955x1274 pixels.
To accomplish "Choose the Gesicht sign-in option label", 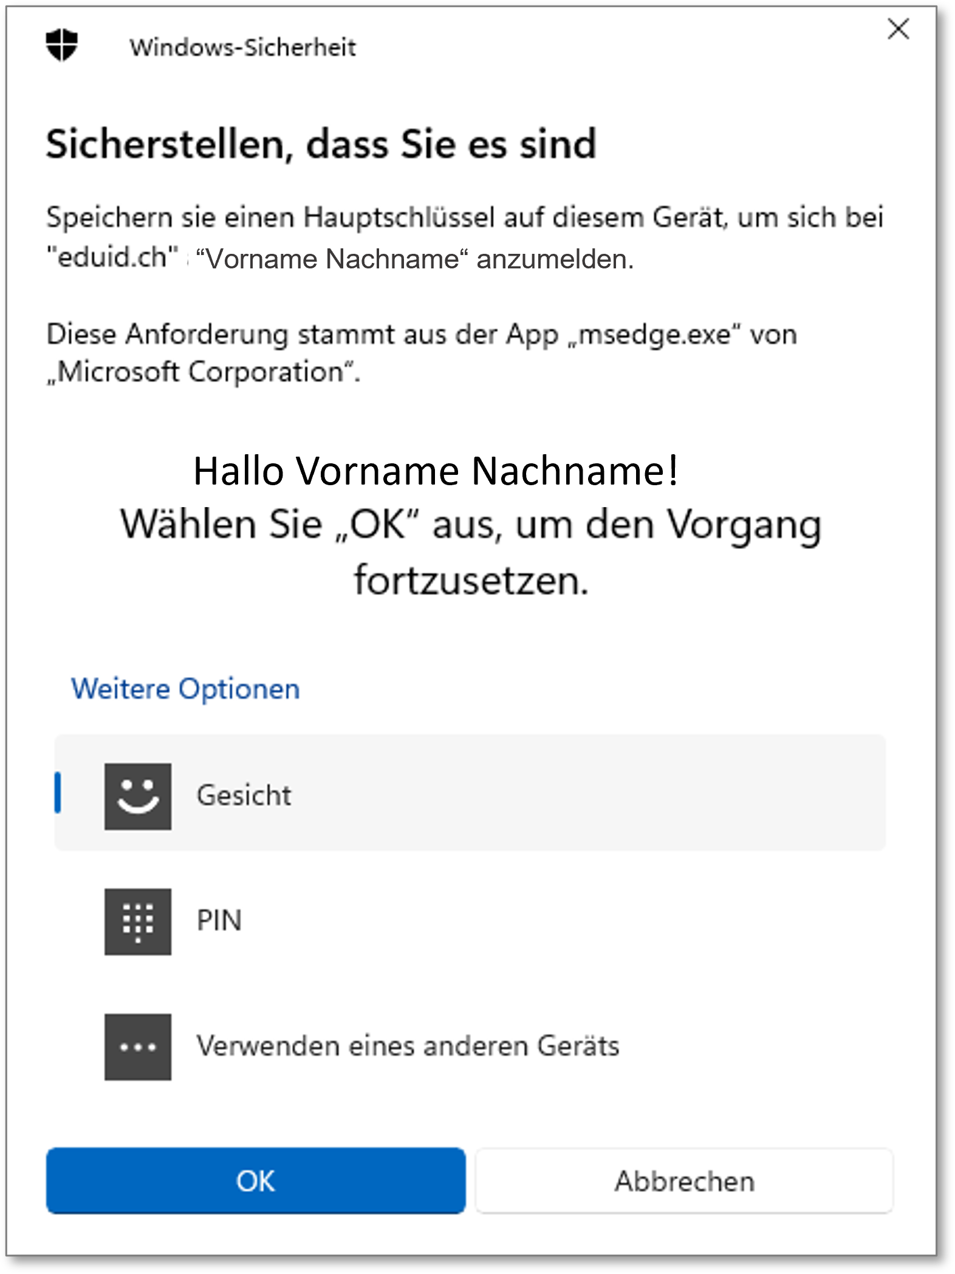I will (x=244, y=795).
